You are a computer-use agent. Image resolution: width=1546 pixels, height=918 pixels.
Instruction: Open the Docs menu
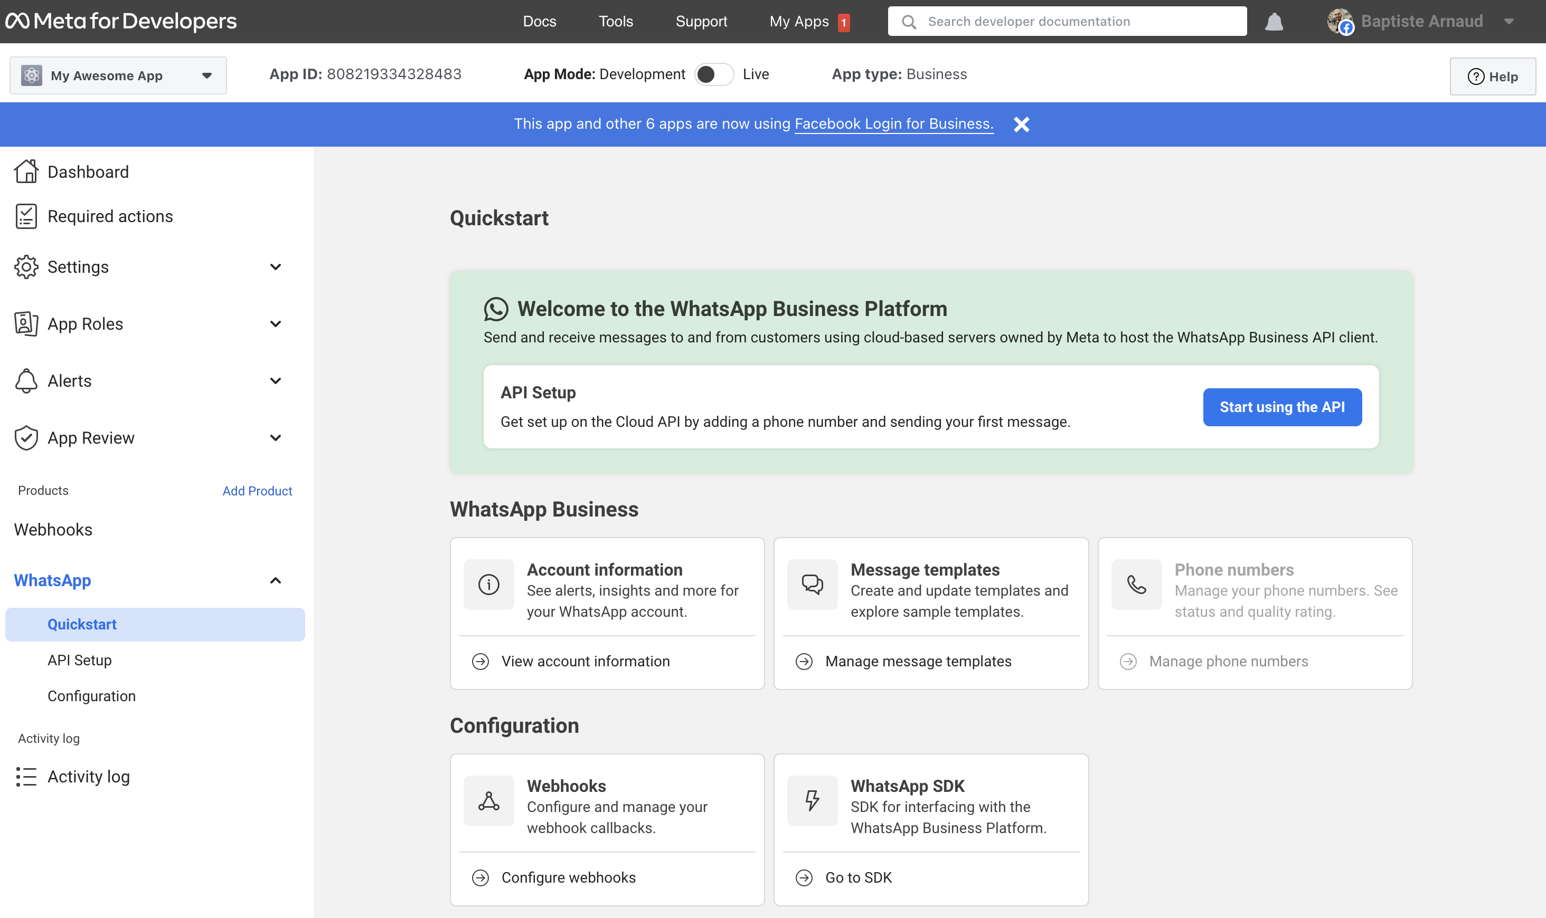pos(539,22)
